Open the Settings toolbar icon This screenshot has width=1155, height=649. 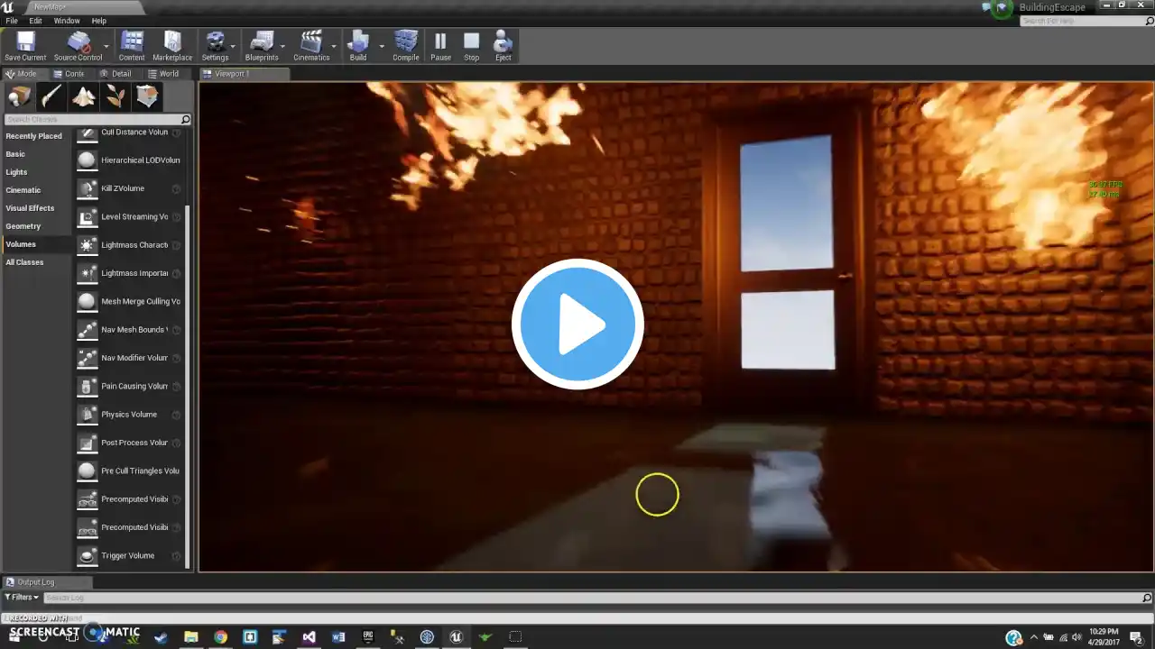[215, 45]
